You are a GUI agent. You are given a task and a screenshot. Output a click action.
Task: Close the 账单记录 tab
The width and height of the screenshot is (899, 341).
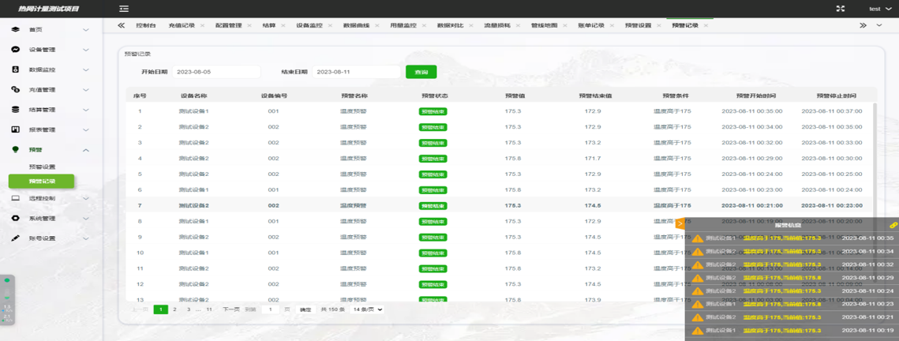tap(612, 26)
